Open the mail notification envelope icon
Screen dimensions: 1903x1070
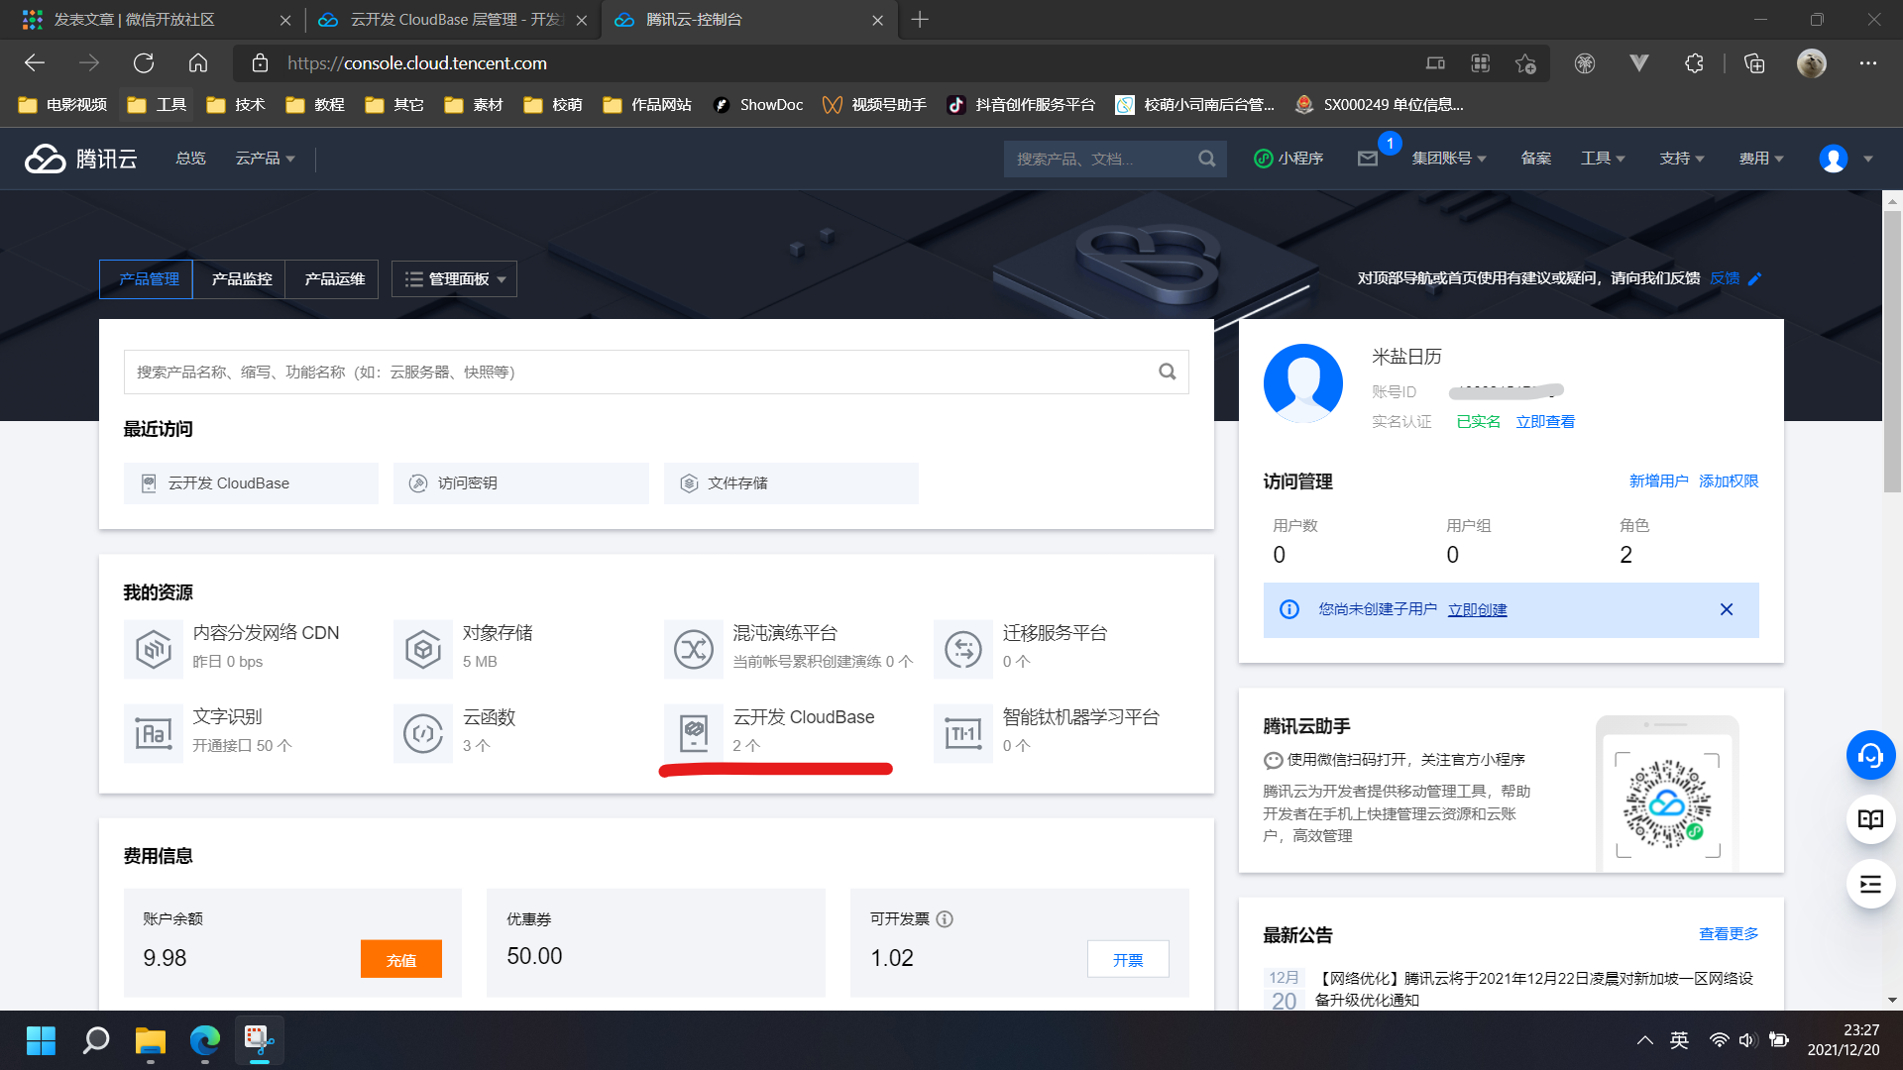click(1368, 159)
